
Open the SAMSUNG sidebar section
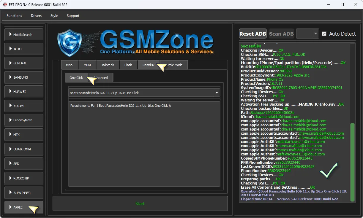pyautogui.click(x=24, y=77)
